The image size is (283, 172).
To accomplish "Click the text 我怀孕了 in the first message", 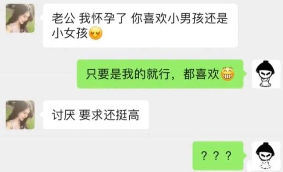I will (x=103, y=19).
